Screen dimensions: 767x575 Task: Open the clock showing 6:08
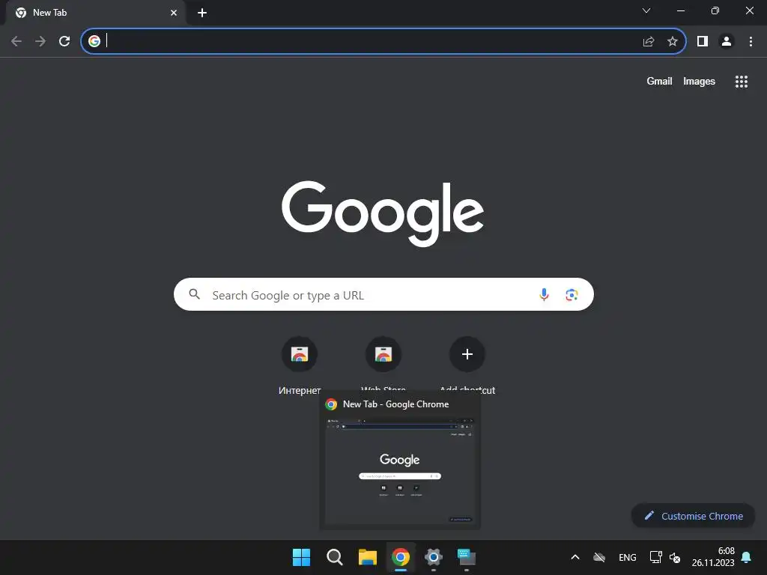[713, 557]
